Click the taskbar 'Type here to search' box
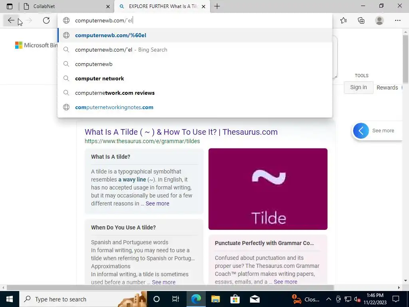 [83, 299]
